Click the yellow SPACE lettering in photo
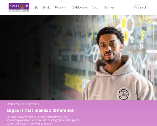Image resolution: width=157 pixels, height=126 pixels. pos(73,82)
